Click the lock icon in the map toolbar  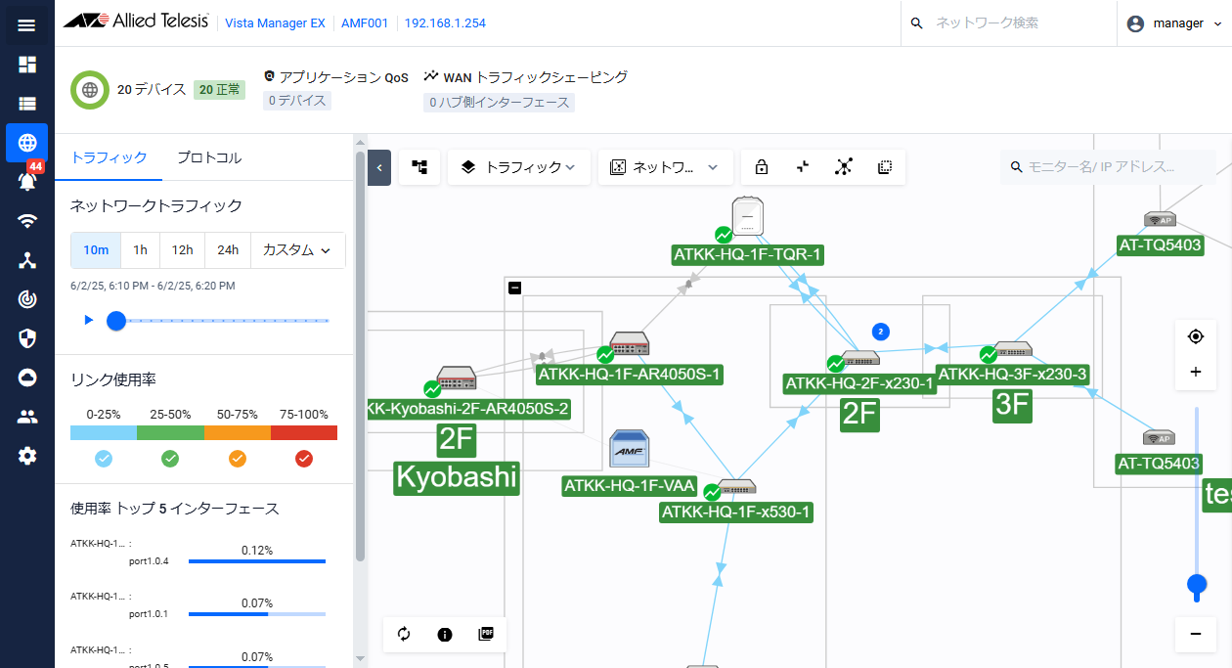point(762,167)
